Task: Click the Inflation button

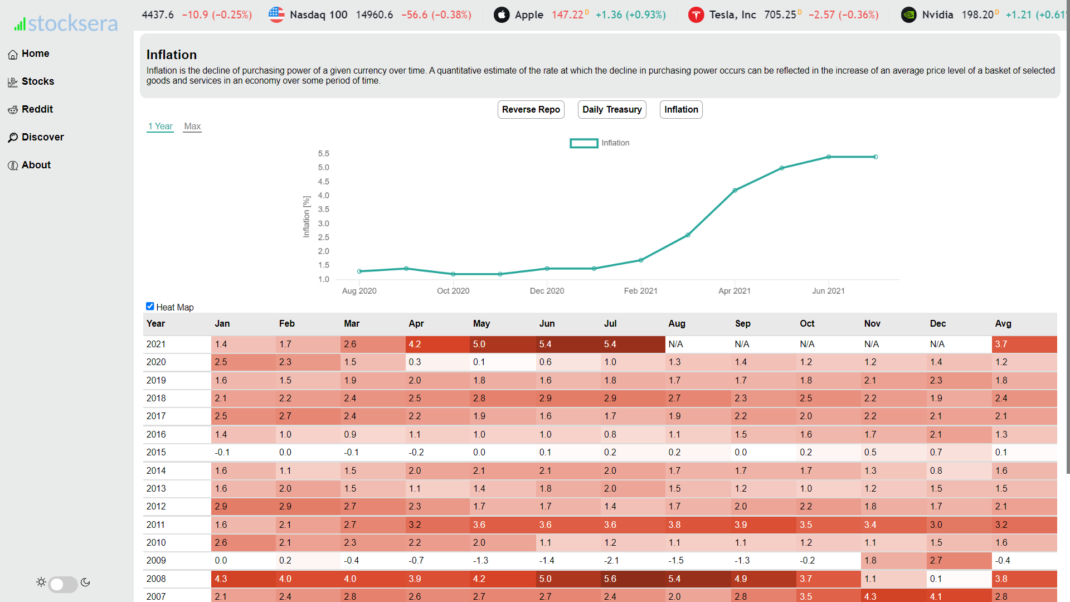Action: coord(681,110)
